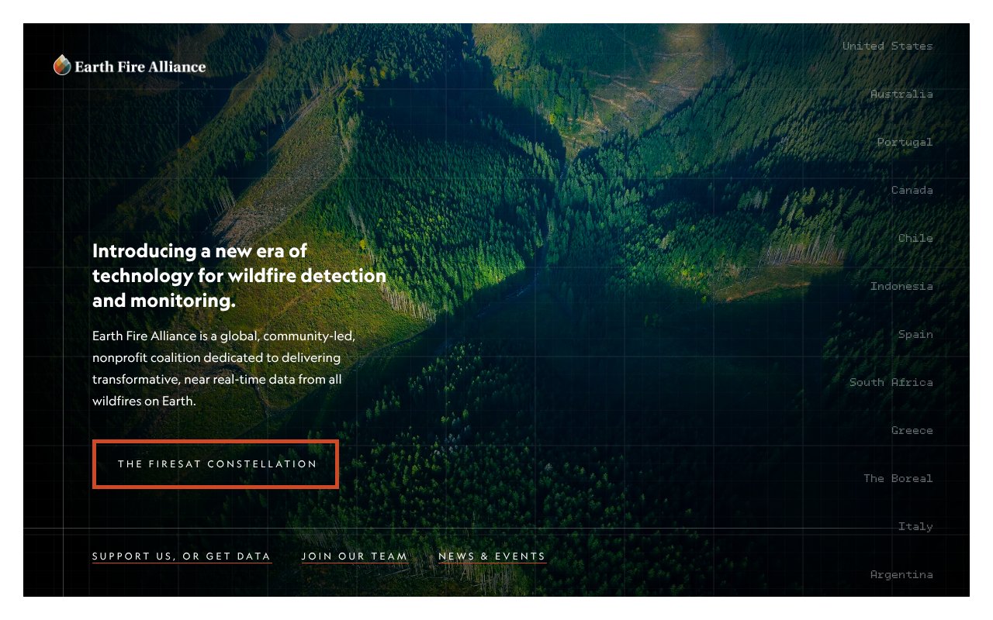
Task: Select Australia in the country list
Action: click(x=901, y=94)
